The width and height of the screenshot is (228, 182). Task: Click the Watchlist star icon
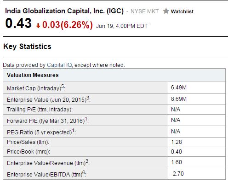coord(166,11)
